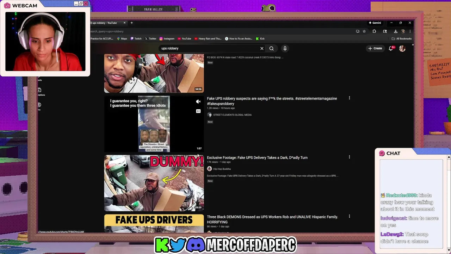451x254 pixels.
Task: Visit the STREET ELEMENTS GLOBAL MEDIA channel
Action: pyautogui.click(x=232, y=115)
